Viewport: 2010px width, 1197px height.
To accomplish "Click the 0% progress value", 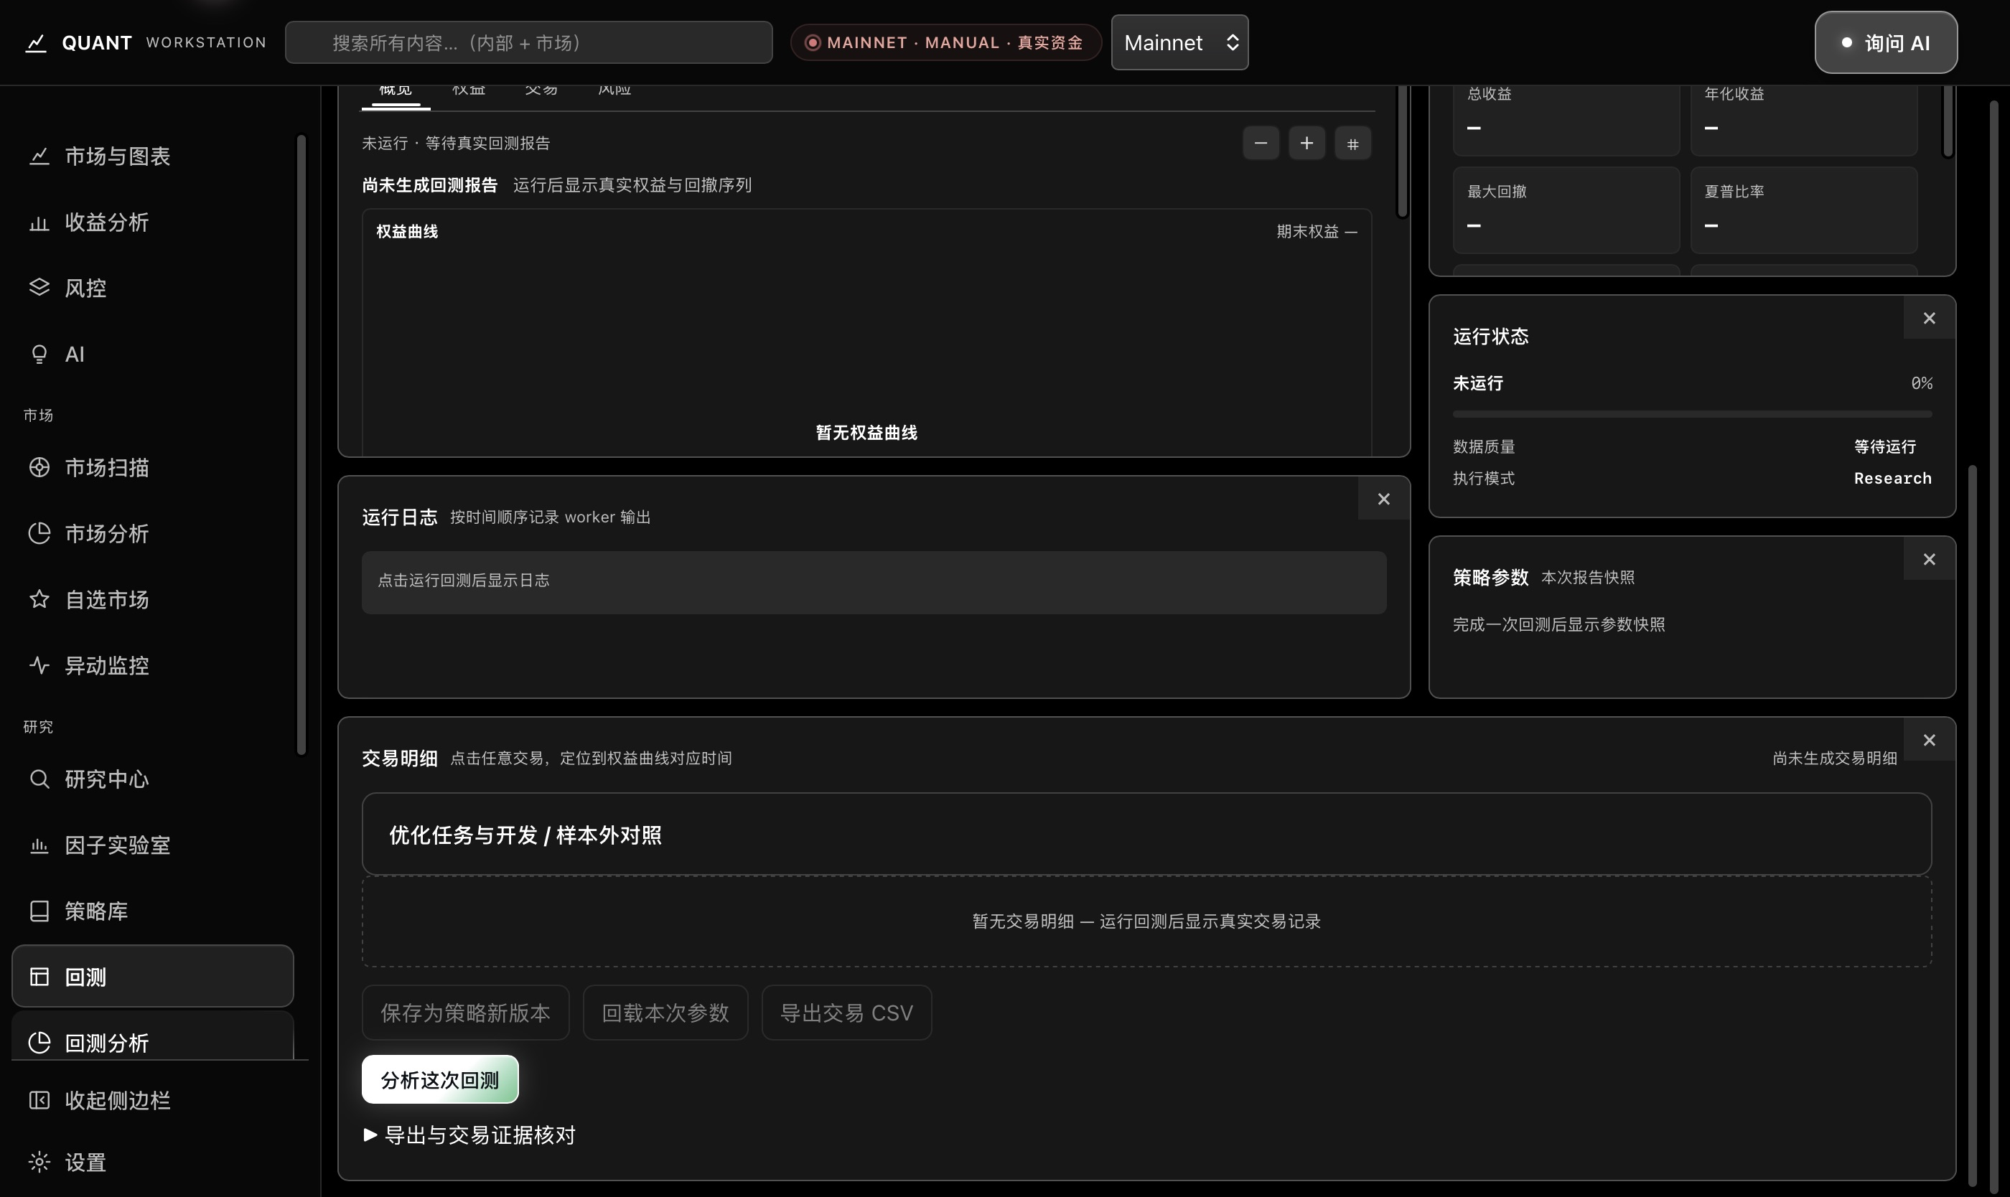I will point(1921,383).
